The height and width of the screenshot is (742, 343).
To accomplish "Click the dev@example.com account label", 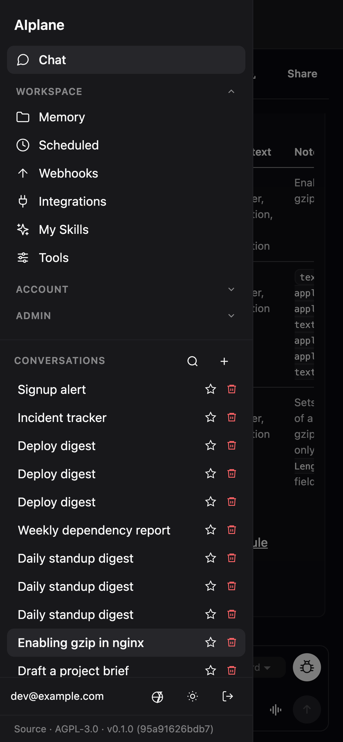I will click(57, 696).
